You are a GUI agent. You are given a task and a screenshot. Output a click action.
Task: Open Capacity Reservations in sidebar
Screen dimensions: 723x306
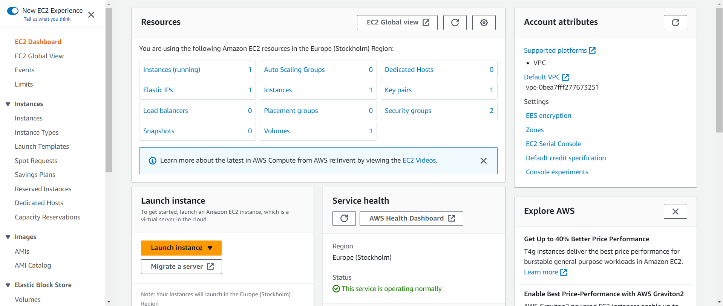point(47,217)
